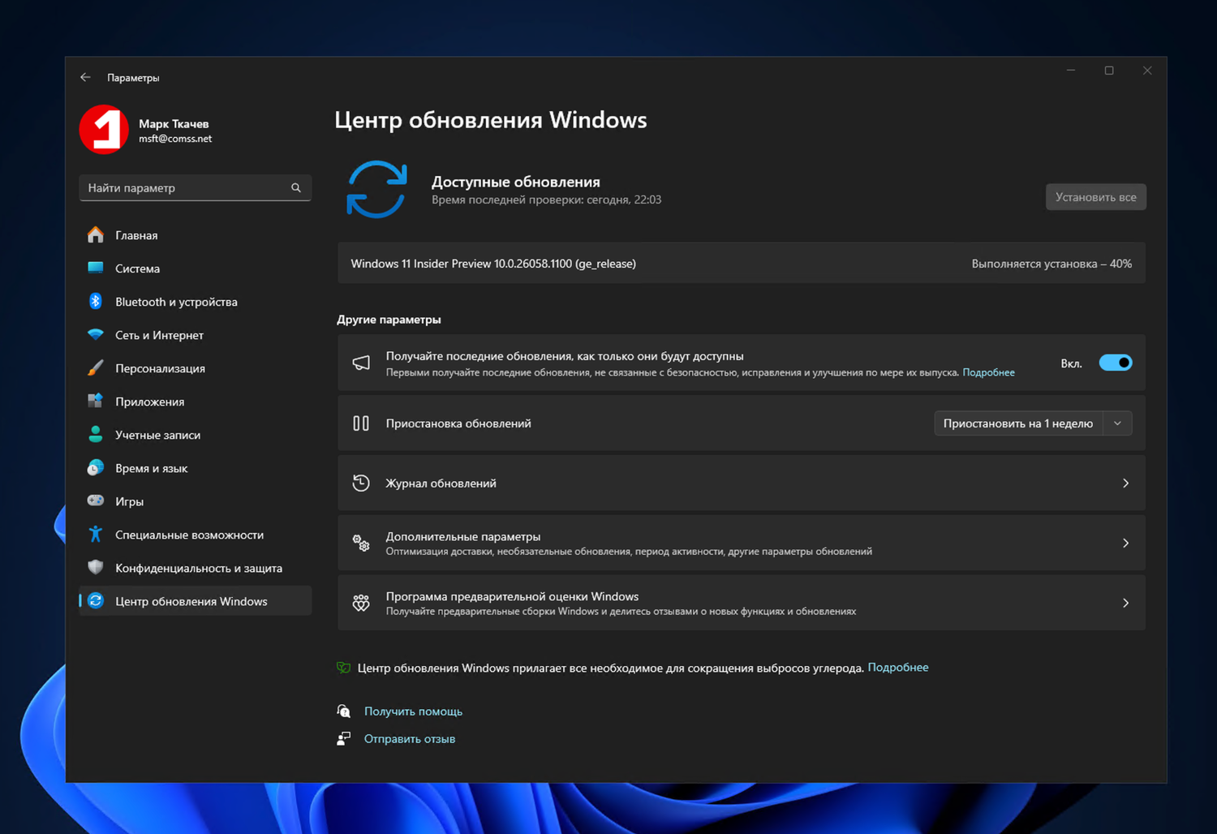This screenshot has width=1217, height=834.
Task: Disable receiving latest updates immediately
Action: (1116, 363)
